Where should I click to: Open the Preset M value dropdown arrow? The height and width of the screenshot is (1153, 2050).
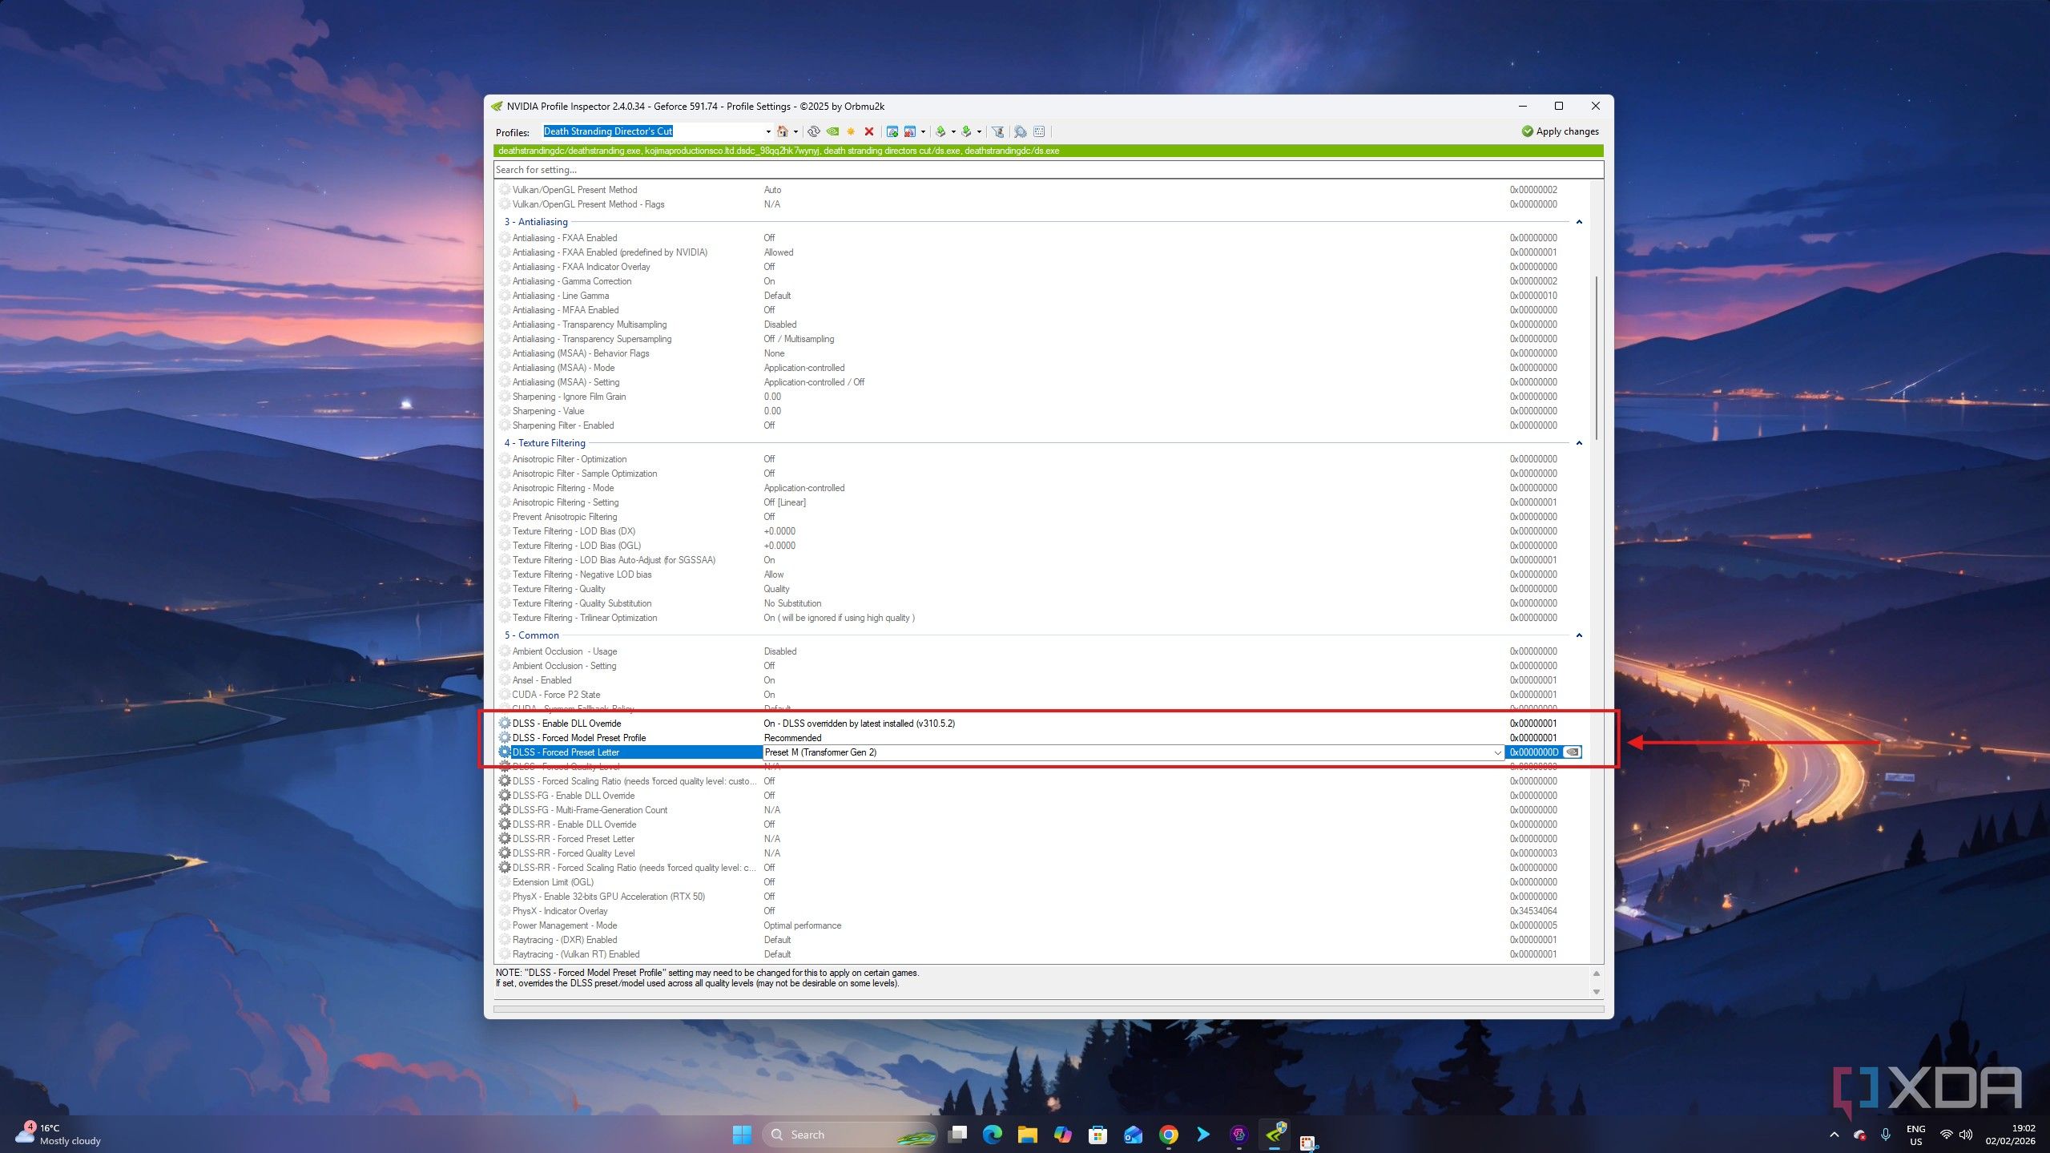(x=1497, y=752)
